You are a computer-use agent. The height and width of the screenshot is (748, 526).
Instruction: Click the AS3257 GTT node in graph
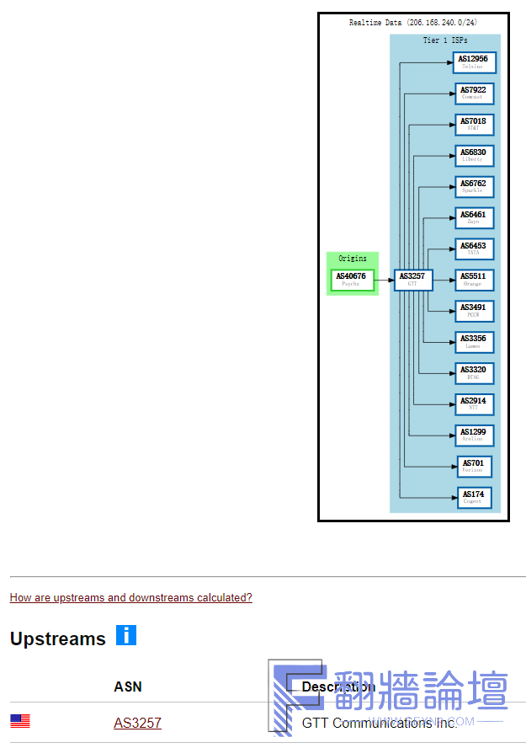(x=413, y=280)
